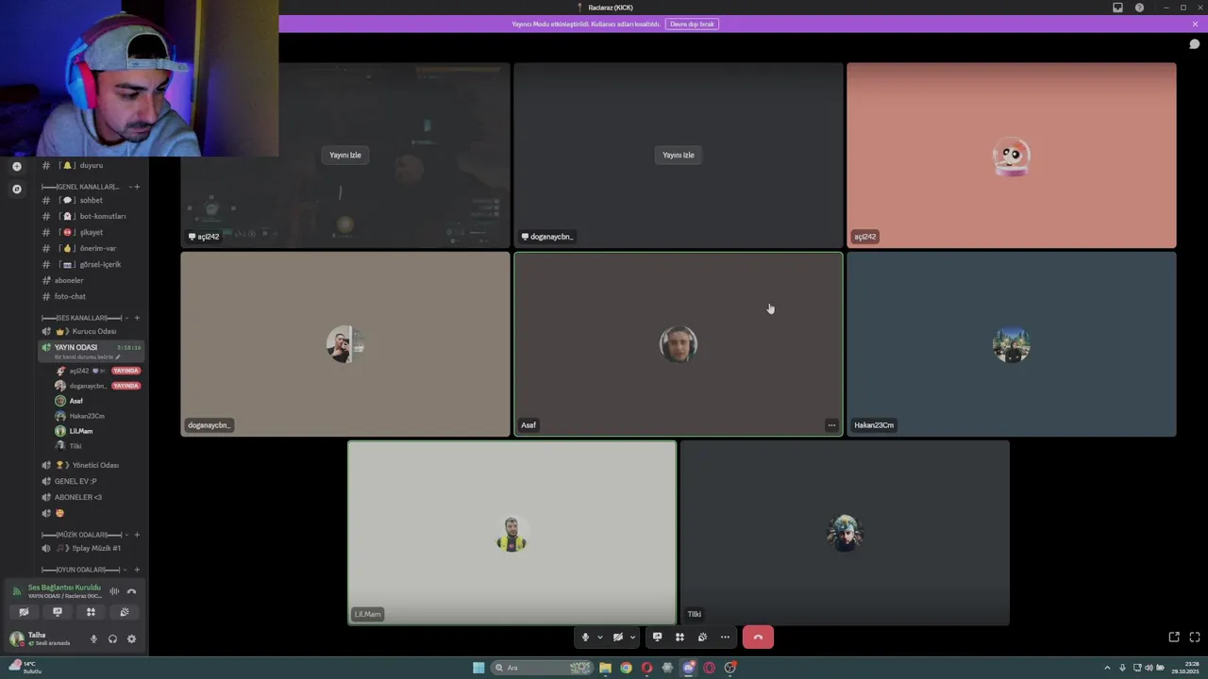The width and height of the screenshot is (1208, 679).
Task: Share screen from the voice panel
Action: point(58,612)
